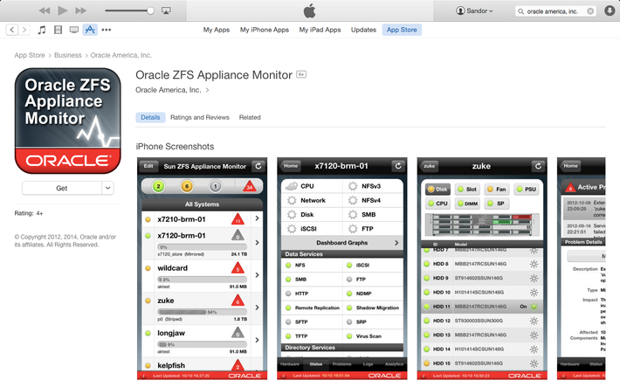Click the green status counter 2
The image size is (620, 387).
click(x=158, y=186)
